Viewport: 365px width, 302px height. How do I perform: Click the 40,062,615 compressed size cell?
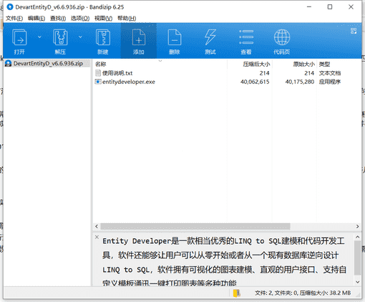point(255,82)
